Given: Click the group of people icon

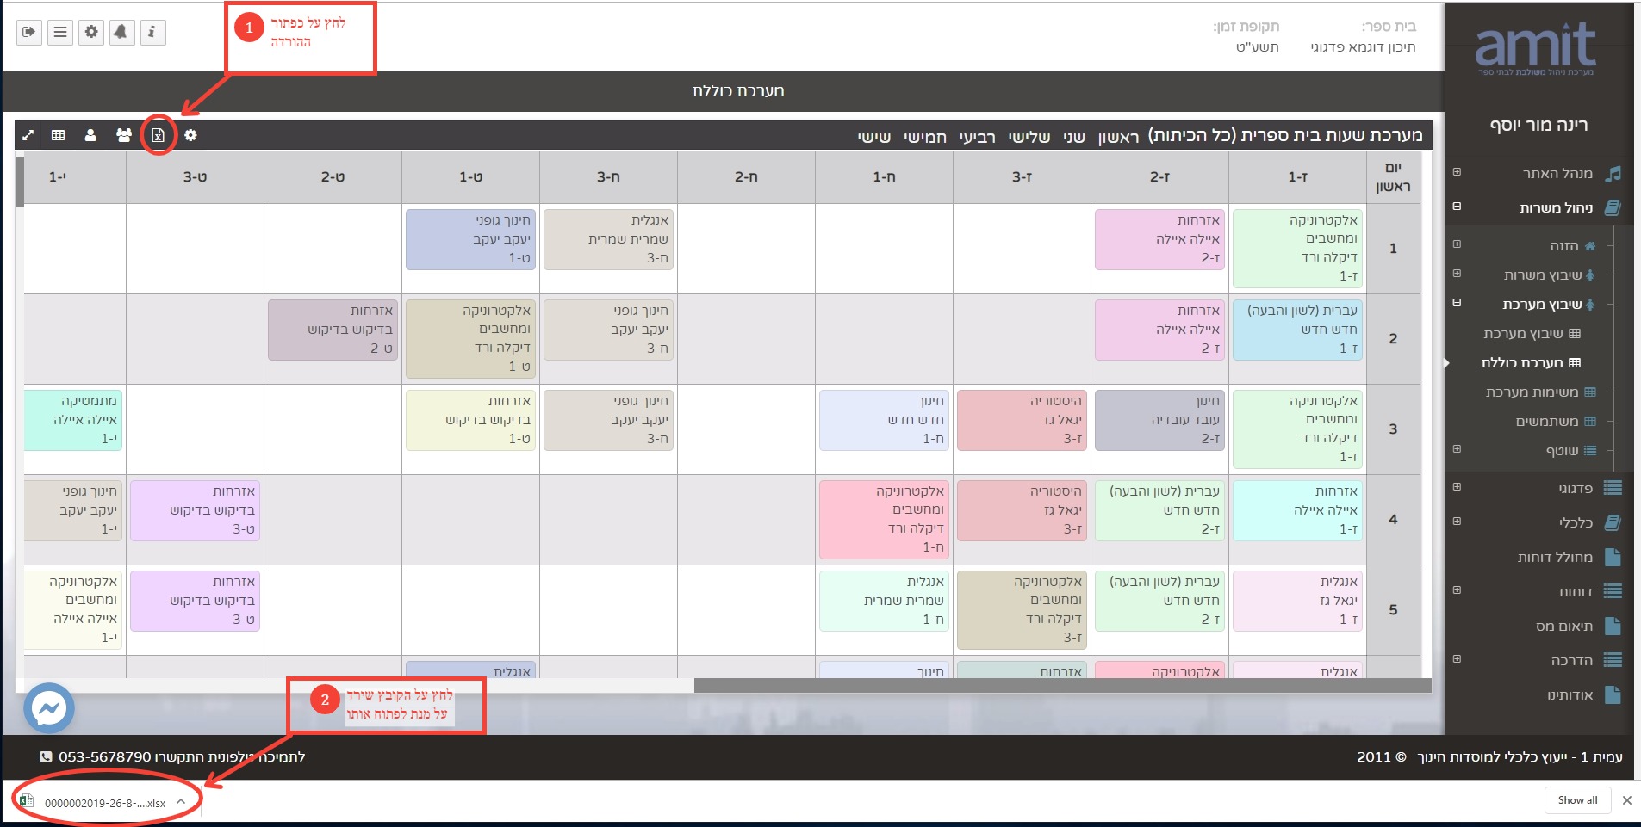Looking at the screenshot, I should [124, 135].
